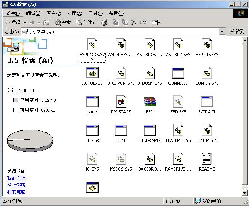
Task: Click the 已用空间 gray legend swatch
Action: [x=16, y=100]
